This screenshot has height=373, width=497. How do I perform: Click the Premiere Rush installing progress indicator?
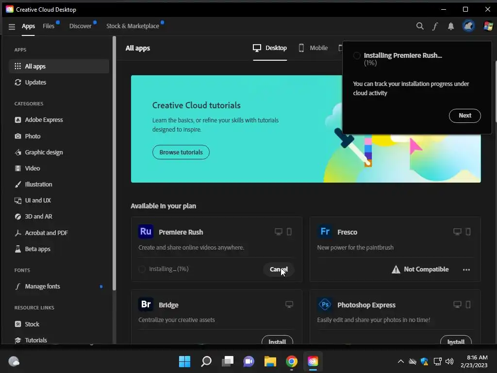142,269
